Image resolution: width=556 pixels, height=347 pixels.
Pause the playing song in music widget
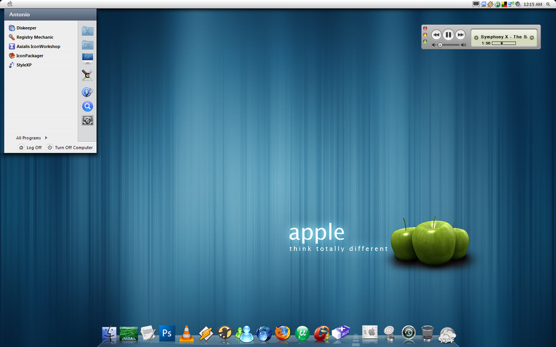449,35
